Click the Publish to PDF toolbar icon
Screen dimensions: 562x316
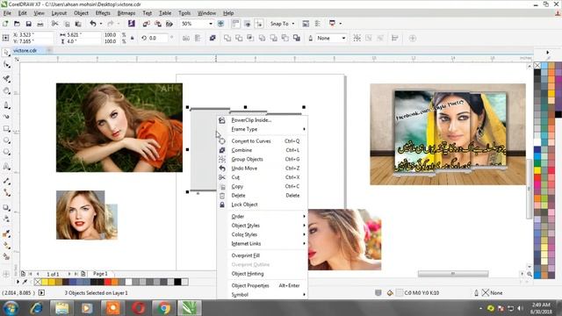[x=169, y=24]
